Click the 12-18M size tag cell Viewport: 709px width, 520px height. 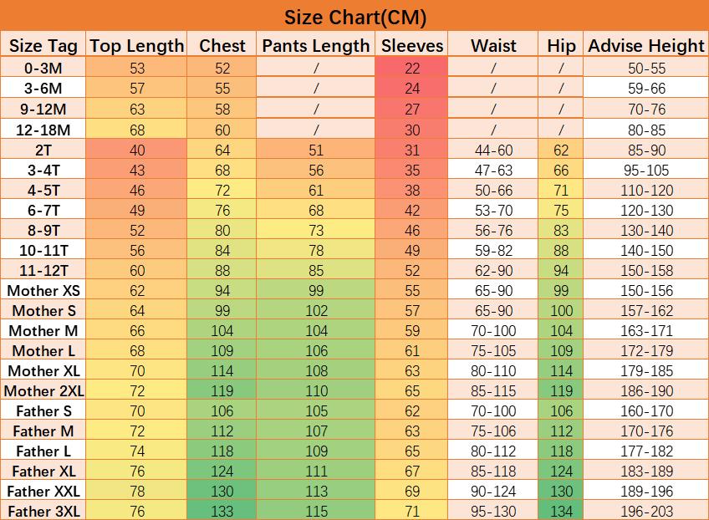coord(43,130)
